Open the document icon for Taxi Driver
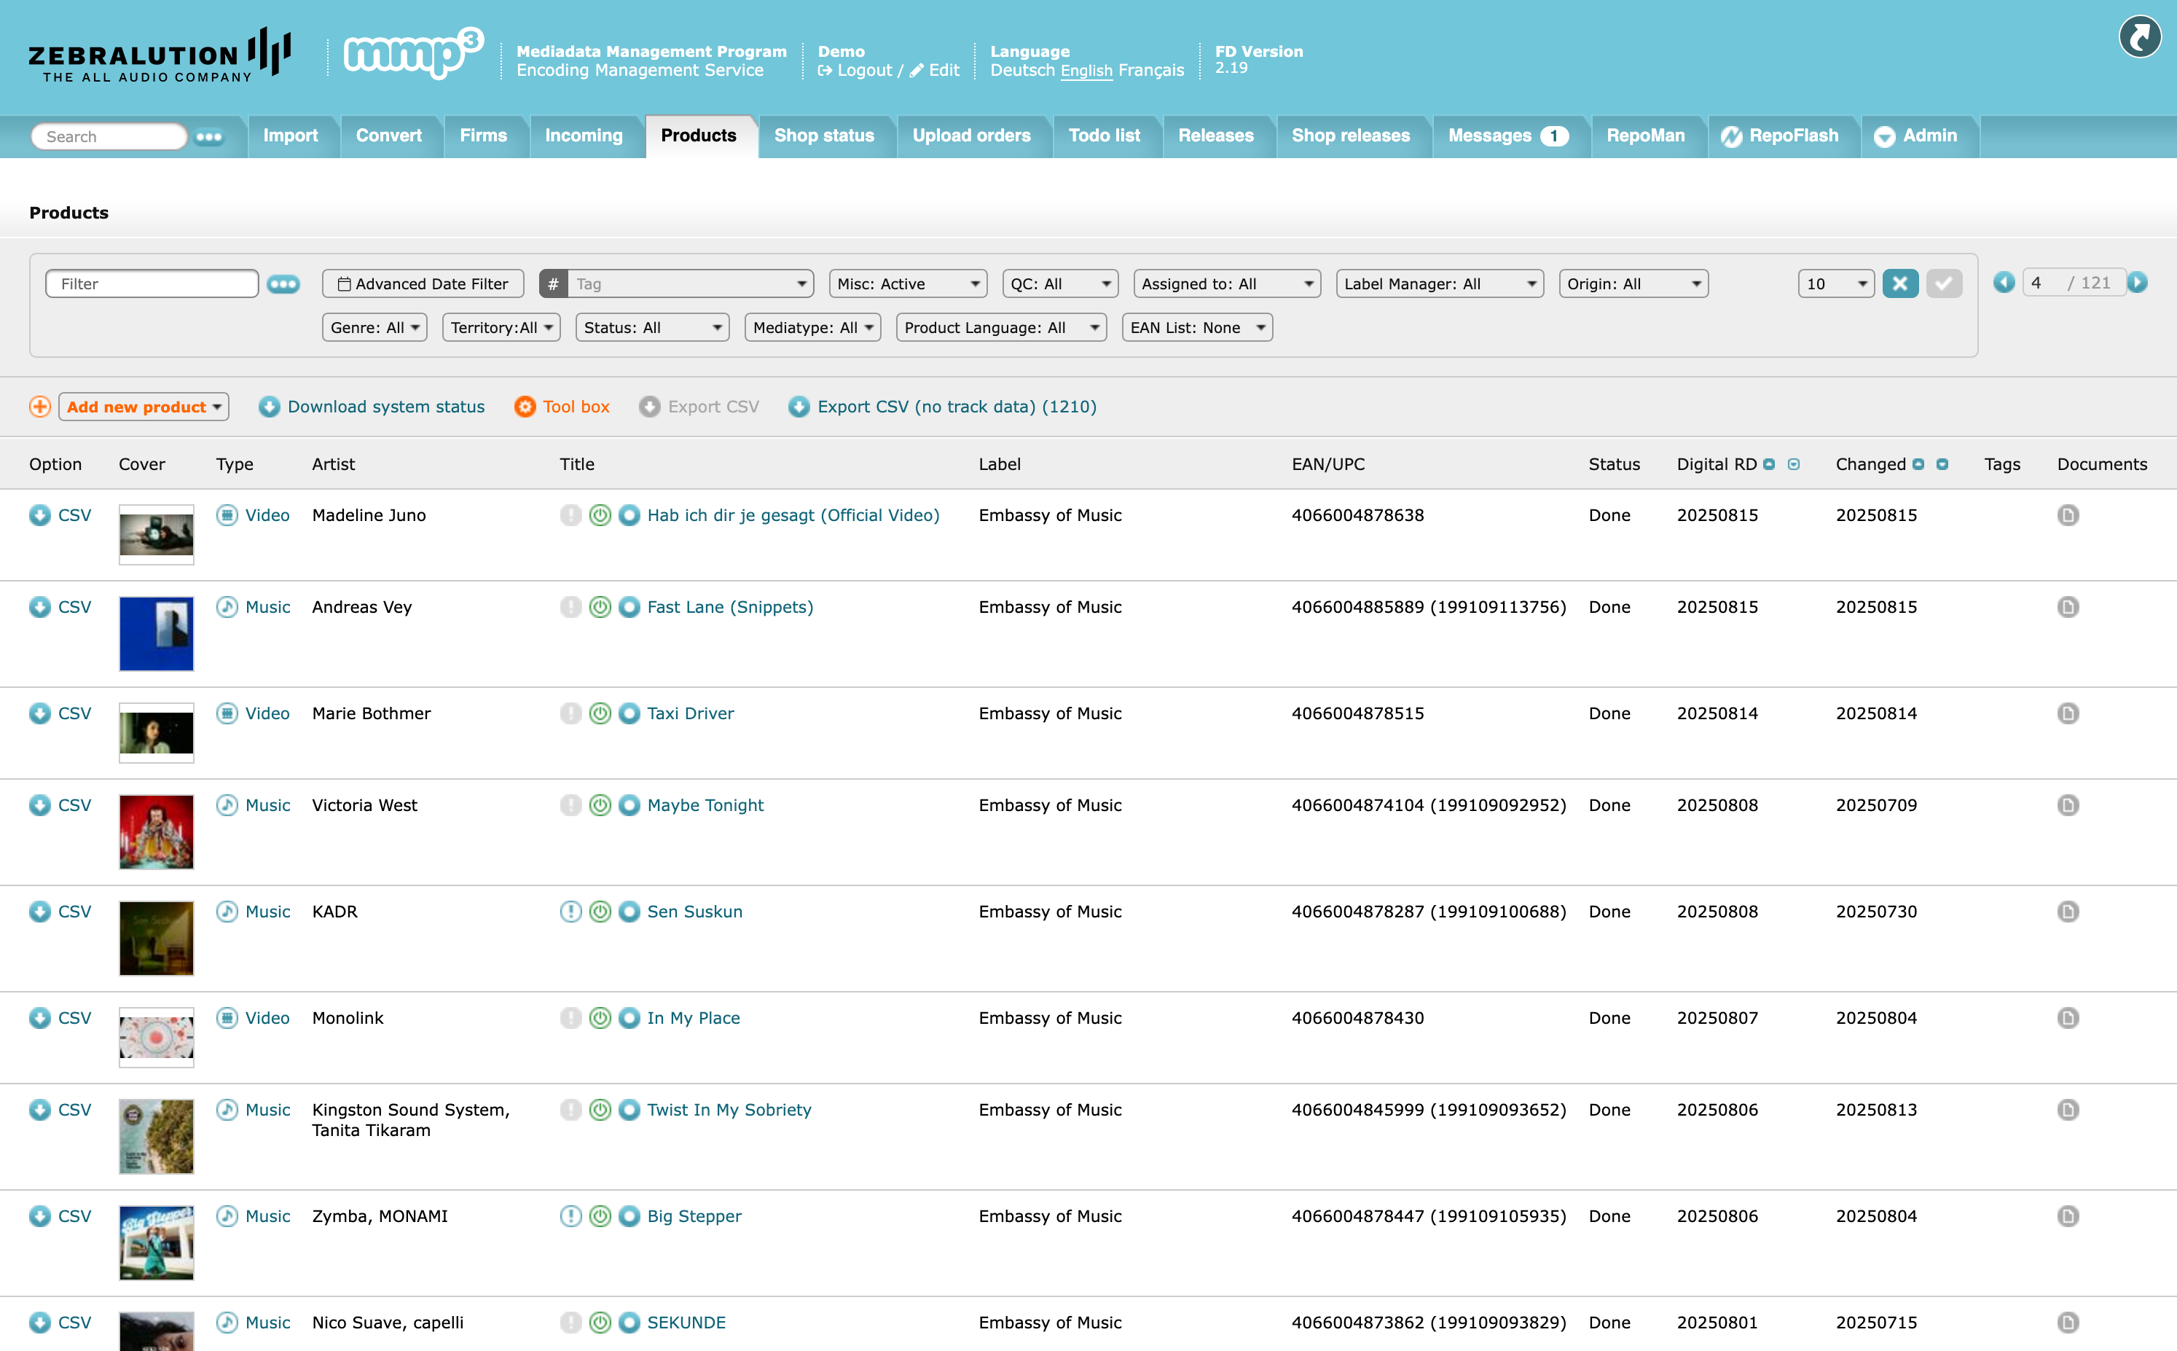The height and width of the screenshot is (1351, 2177). click(2067, 713)
